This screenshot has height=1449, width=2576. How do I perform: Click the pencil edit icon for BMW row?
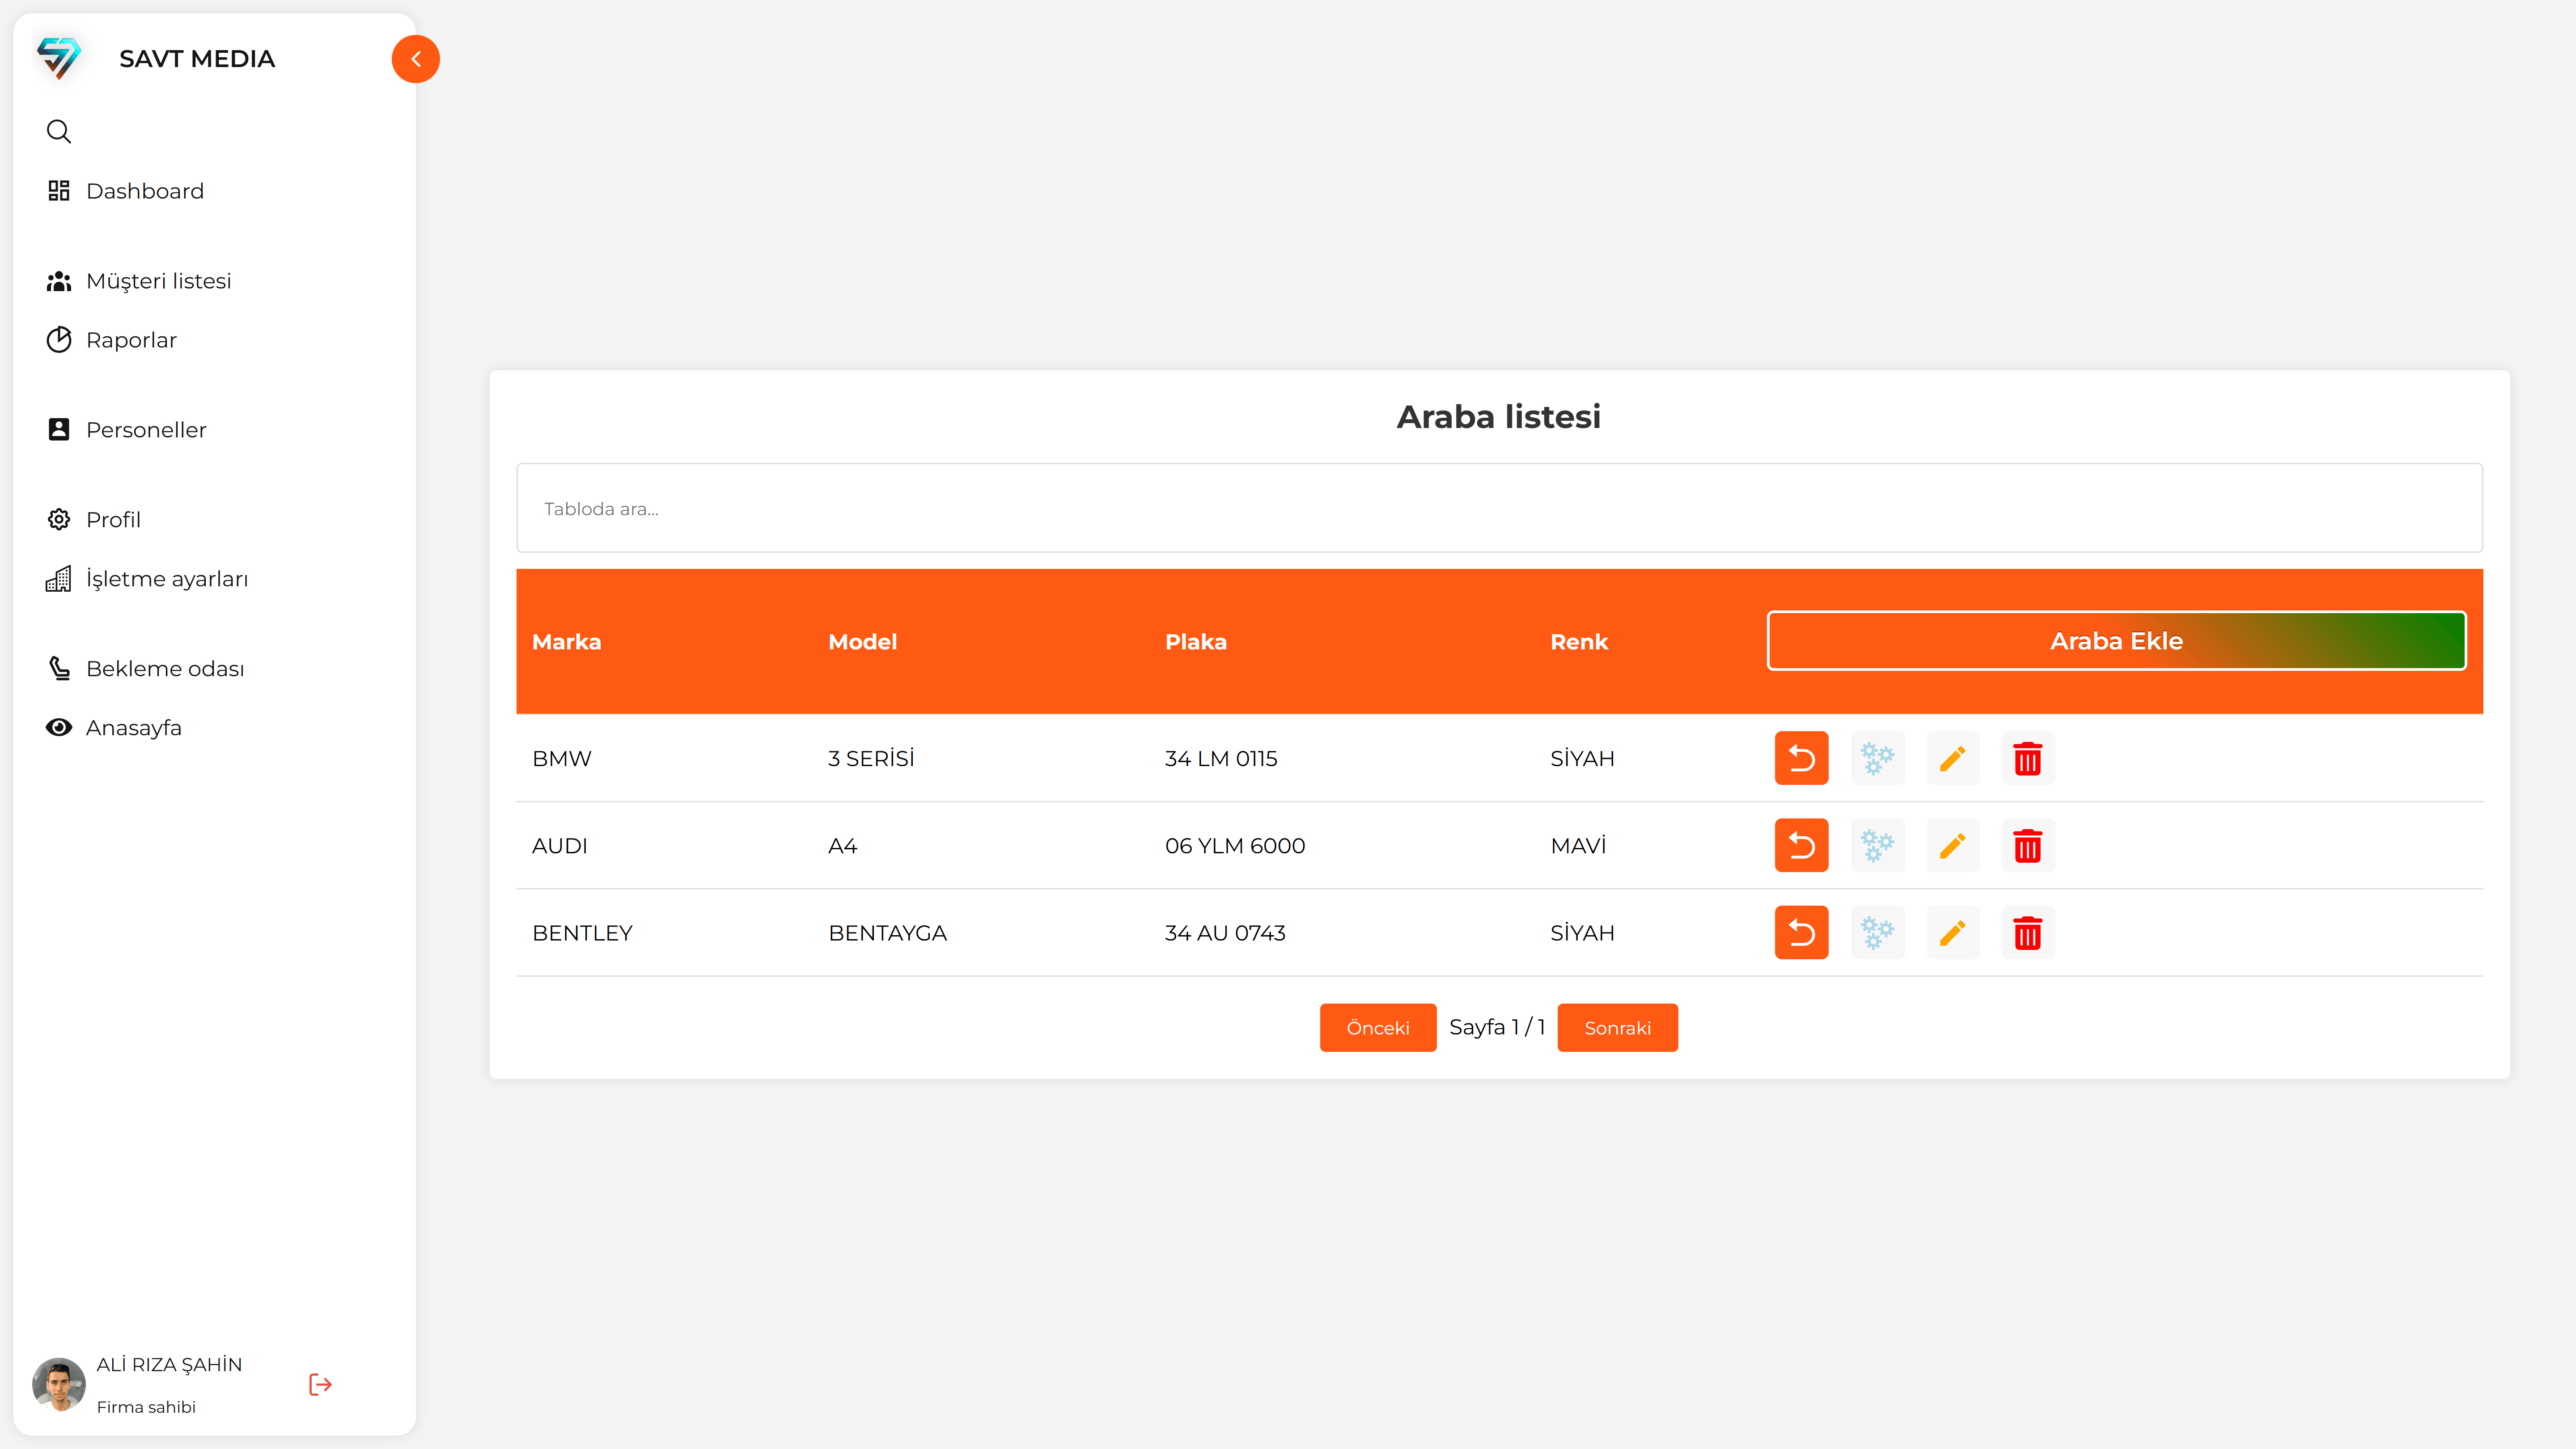click(1952, 758)
